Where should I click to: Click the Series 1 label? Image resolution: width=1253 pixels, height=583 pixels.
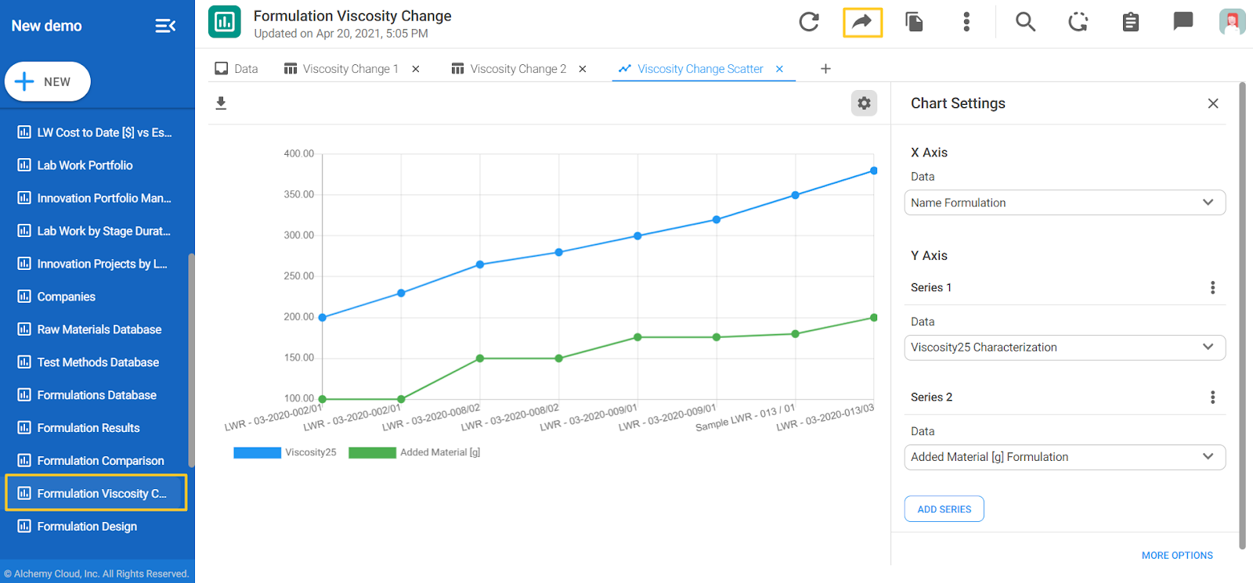tap(931, 288)
